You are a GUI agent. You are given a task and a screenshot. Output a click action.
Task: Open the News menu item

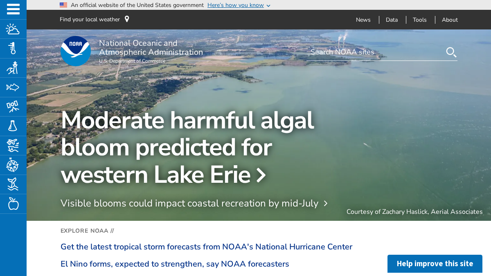click(363, 20)
